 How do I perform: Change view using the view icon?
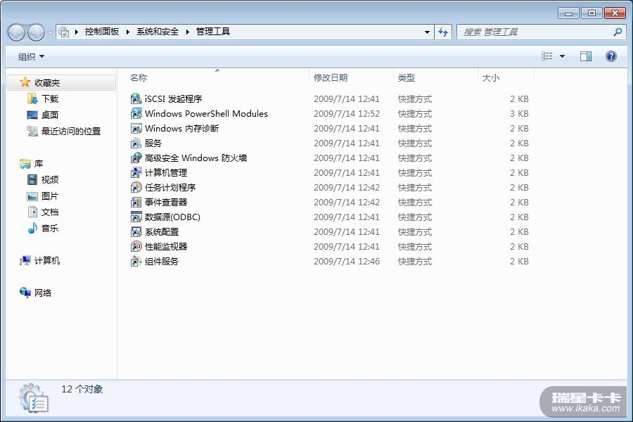[547, 56]
